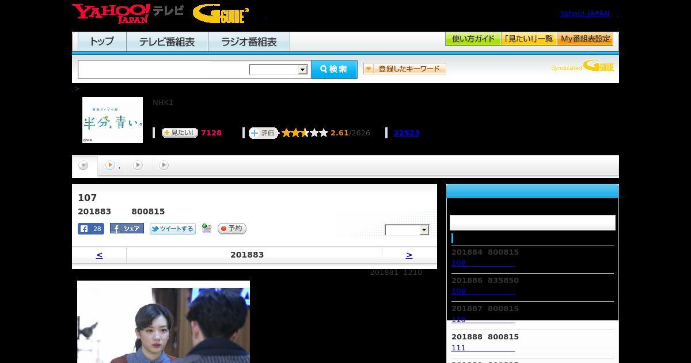Screen dimensions: 691x363
Task: Open episode 111 link in sidebar
Action: tap(483, 348)
